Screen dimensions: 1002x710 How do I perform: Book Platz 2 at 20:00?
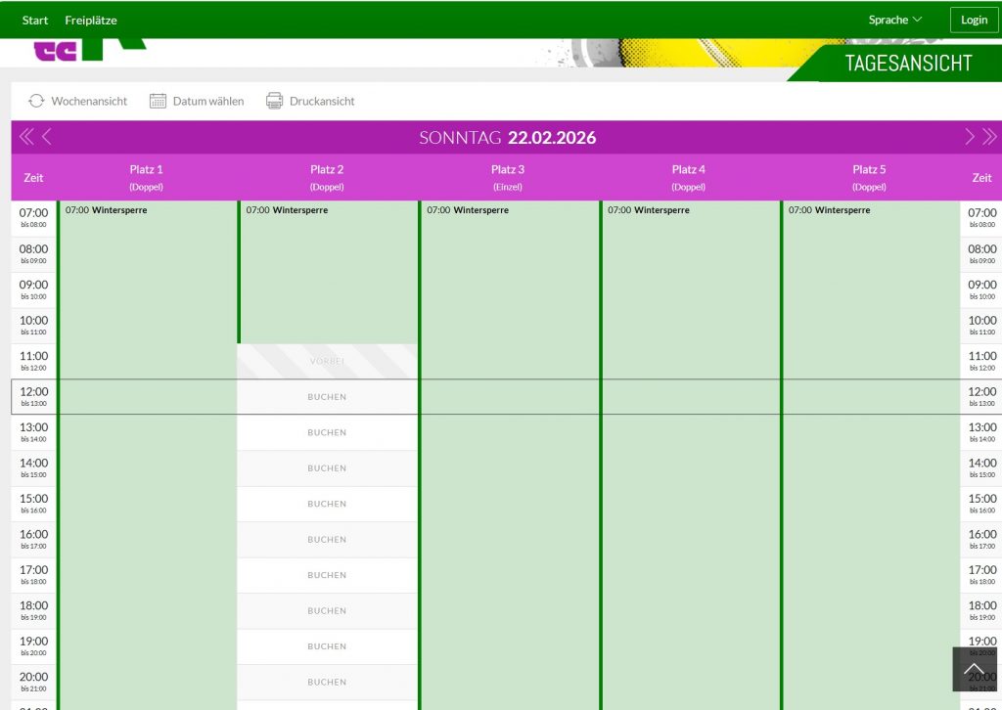click(x=327, y=682)
